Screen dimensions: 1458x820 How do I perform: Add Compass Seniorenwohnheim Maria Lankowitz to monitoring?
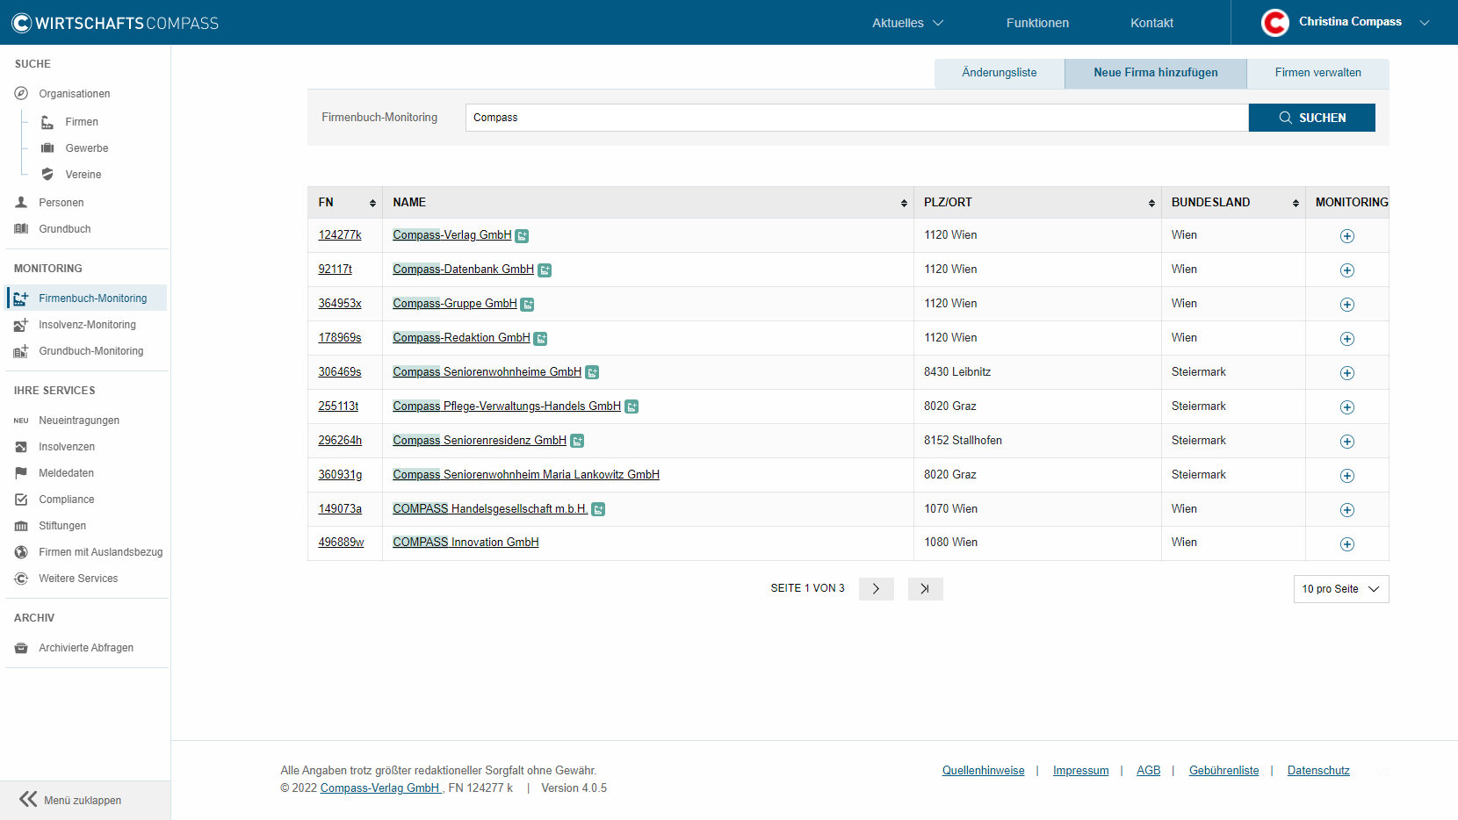(1346, 476)
